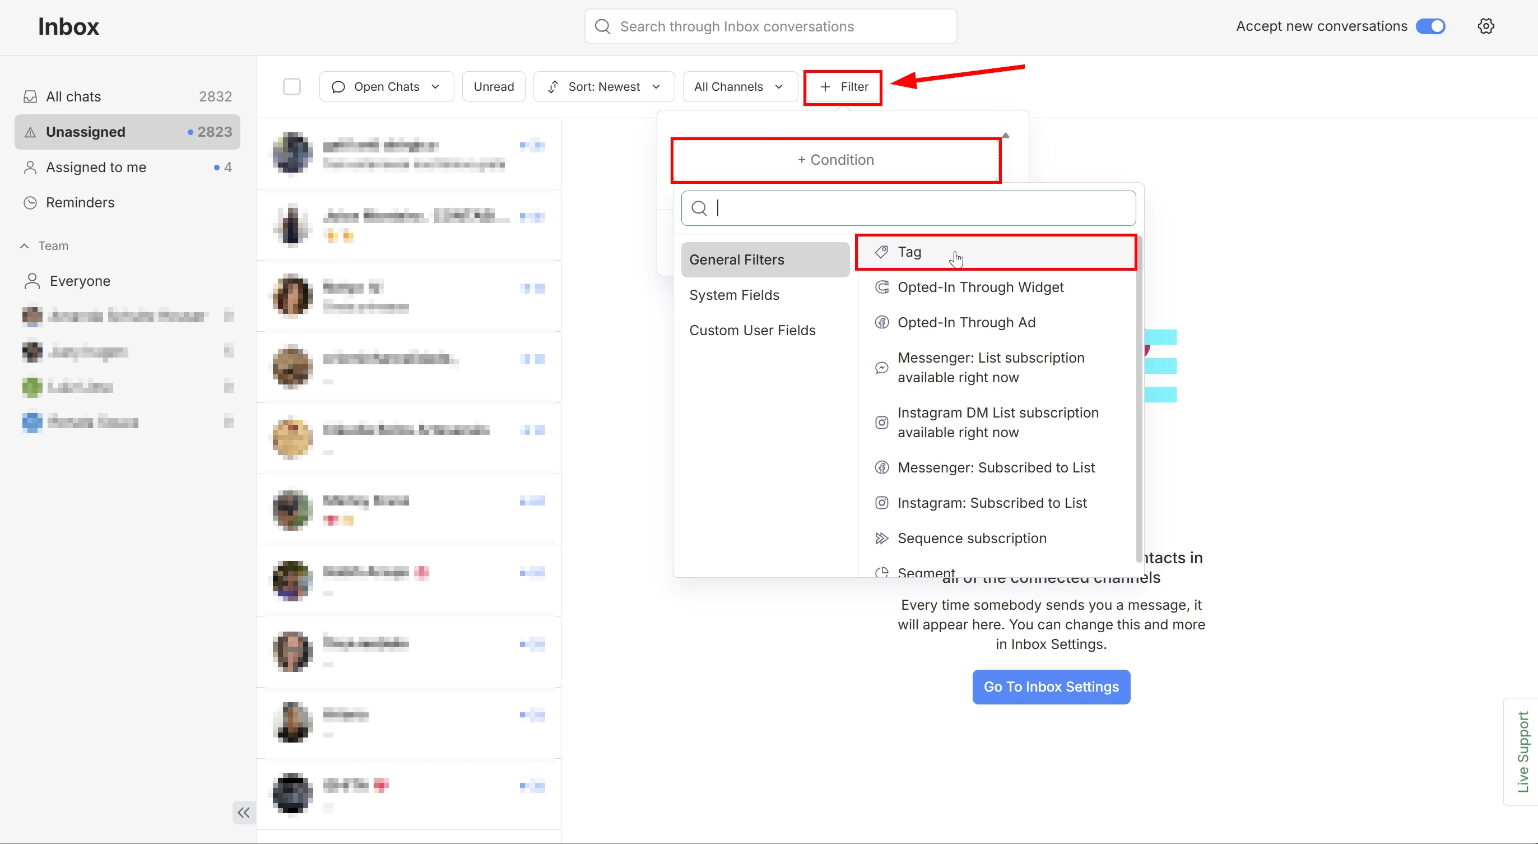Toggle Accept new conversations switch
This screenshot has height=844, width=1538.
pyautogui.click(x=1430, y=26)
